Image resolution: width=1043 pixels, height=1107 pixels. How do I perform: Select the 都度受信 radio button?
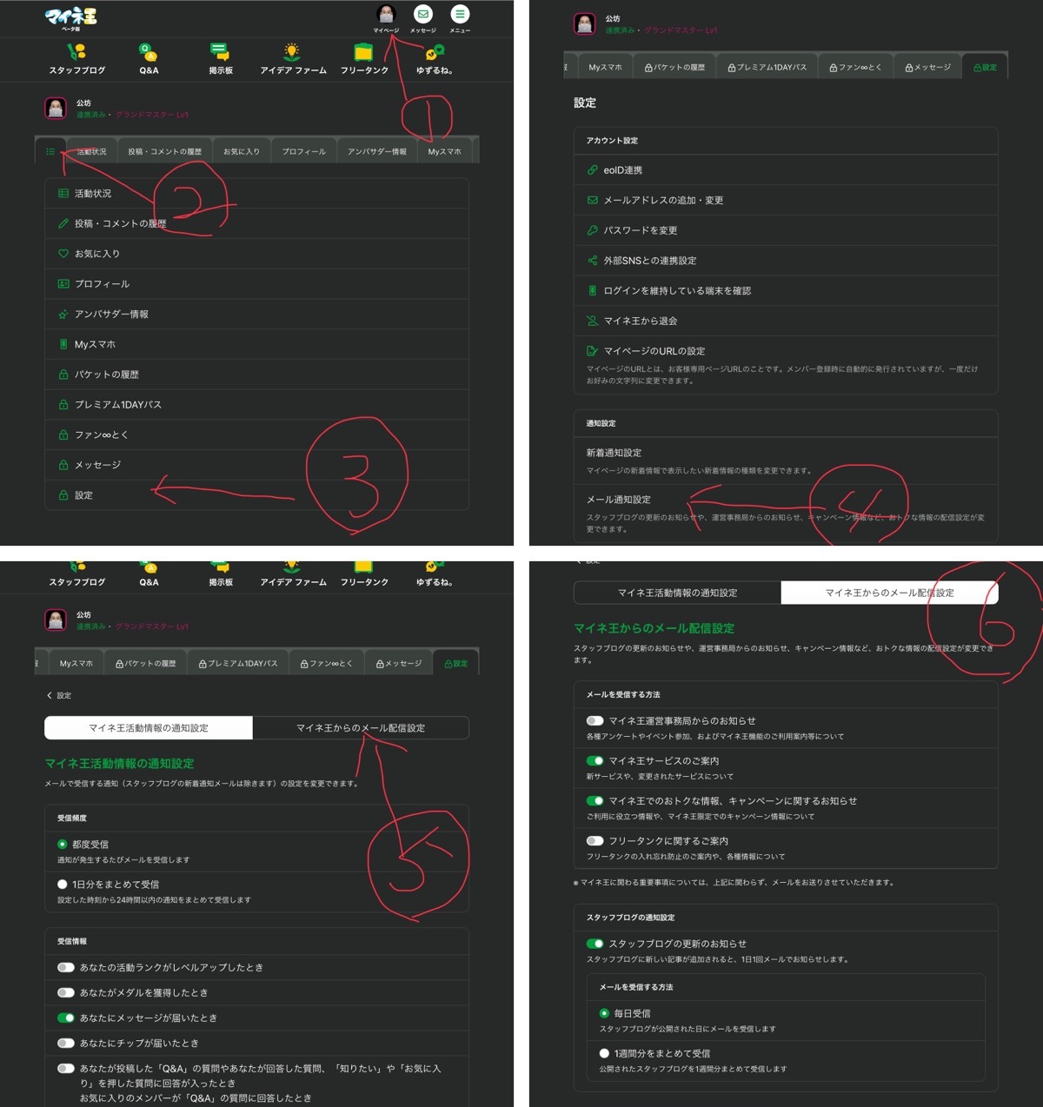point(62,844)
